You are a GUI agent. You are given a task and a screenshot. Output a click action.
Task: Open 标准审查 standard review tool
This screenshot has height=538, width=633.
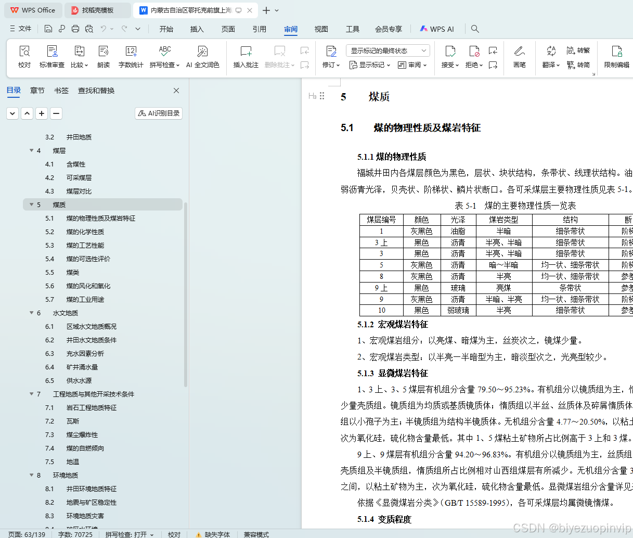pos(52,56)
